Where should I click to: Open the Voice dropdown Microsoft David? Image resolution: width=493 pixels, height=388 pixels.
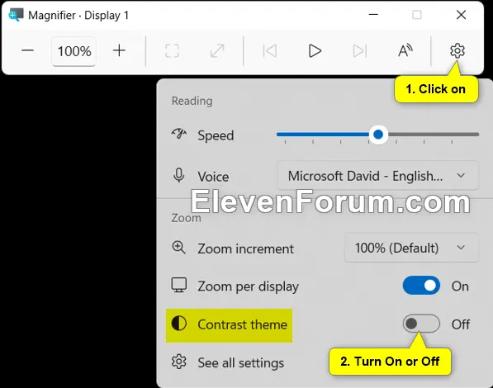pos(377,176)
